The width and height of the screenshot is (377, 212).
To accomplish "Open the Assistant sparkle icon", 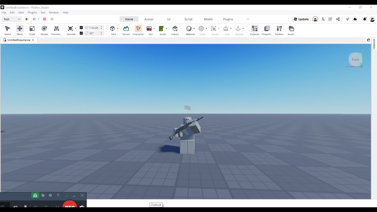I will (348, 19).
